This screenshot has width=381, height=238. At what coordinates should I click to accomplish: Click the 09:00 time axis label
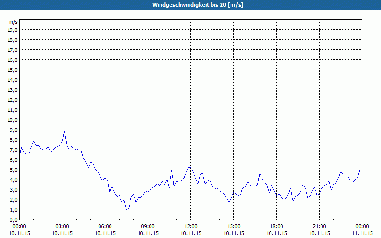point(148,227)
